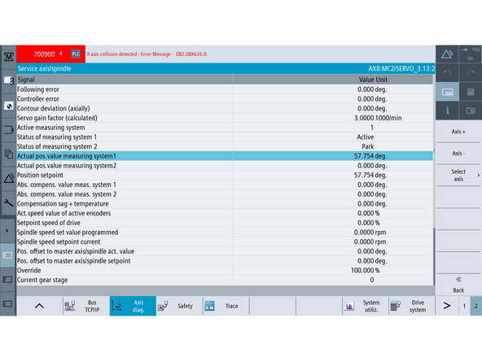Go Back using the vertical softkey
Screen dimensions: 482x361
pyautogui.click(x=458, y=285)
